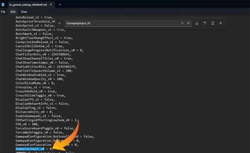Expand the replace field using the chevron
Viewport: 250px width, 153px height.
click(59, 23)
